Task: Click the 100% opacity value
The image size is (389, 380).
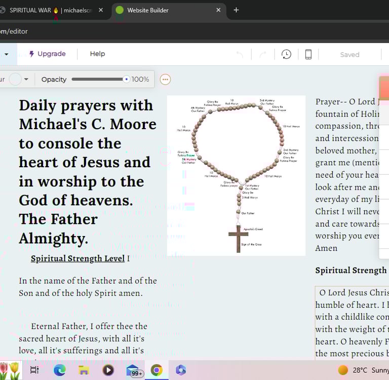Action: [x=140, y=80]
